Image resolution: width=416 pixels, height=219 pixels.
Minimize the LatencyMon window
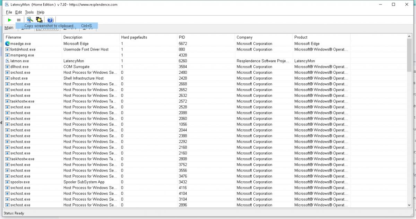click(381, 4)
